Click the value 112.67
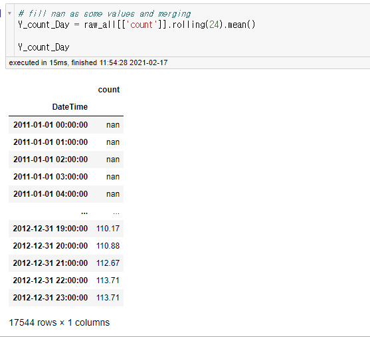The width and height of the screenshot is (370, 337). tap(108, 263)
